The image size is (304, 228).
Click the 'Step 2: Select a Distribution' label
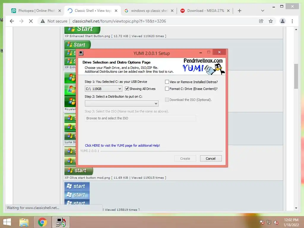tap(113, 96)
